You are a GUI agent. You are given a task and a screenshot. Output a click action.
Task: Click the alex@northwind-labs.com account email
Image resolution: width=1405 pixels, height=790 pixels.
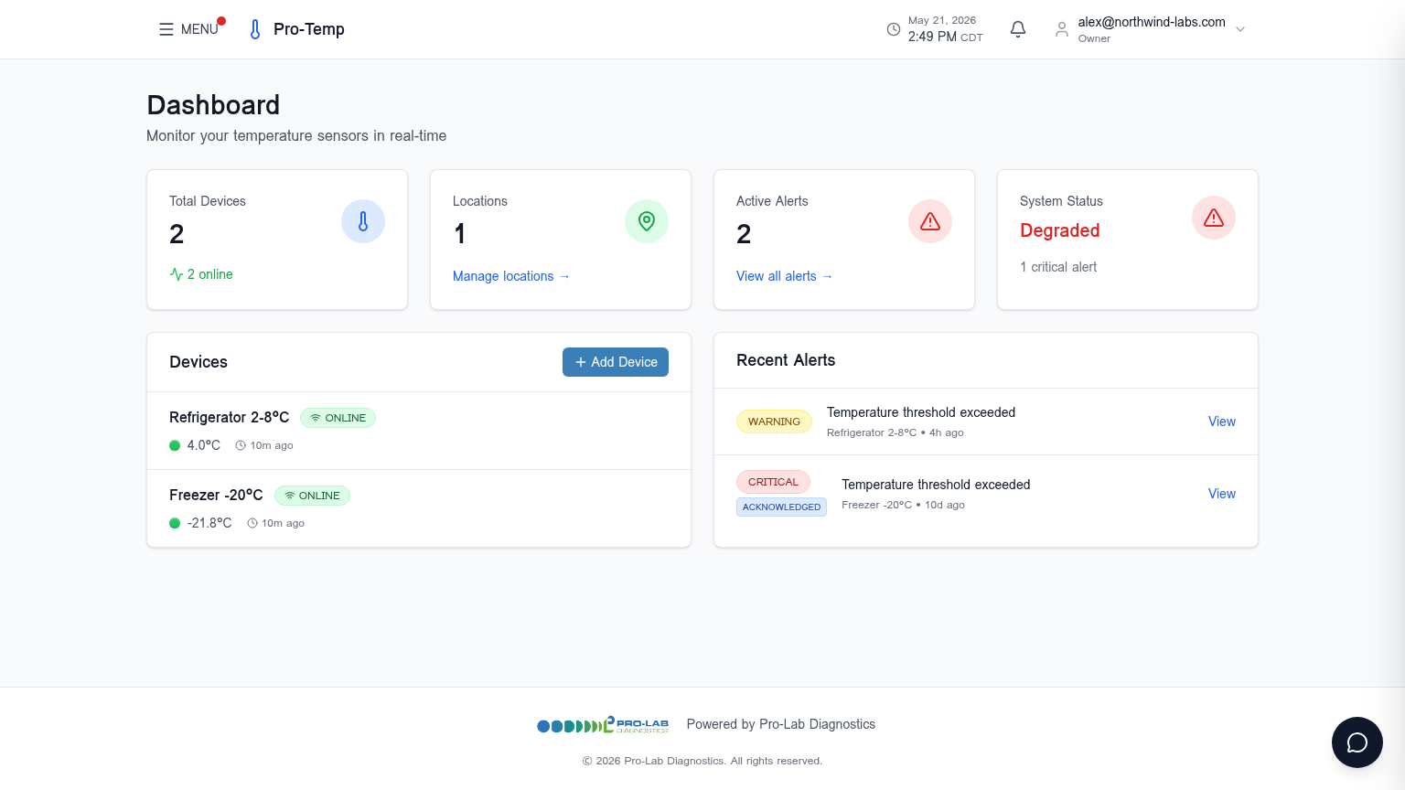pyautogui.click(x=1152, y=22)
